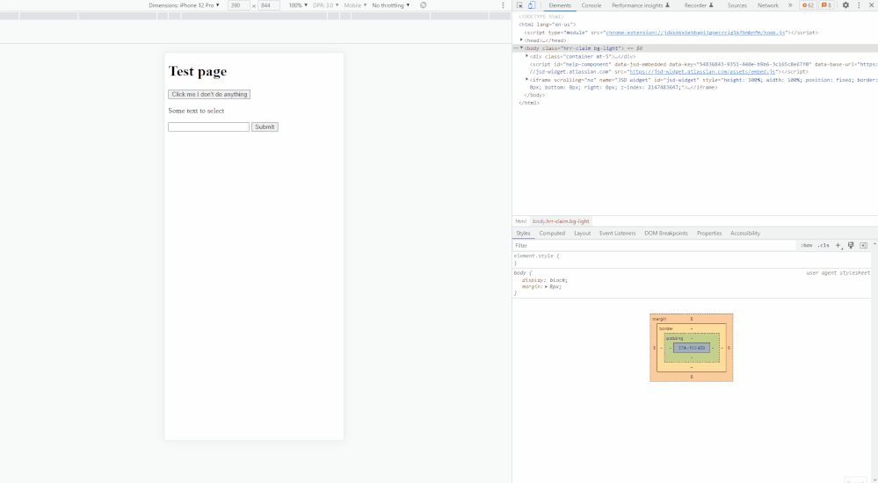Click the viewport height 844 field
The width and height of the screenshot is (878, 483).
[269, 5]
